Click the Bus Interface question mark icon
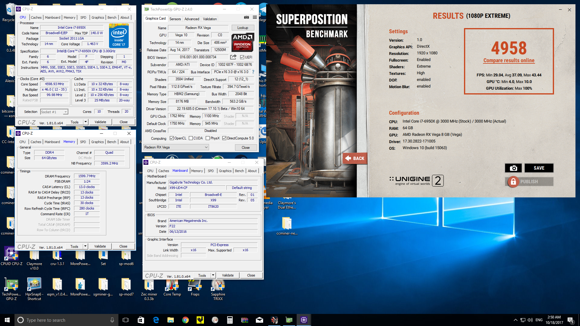This screenshot has width=580, height=326. click(253, 72)
